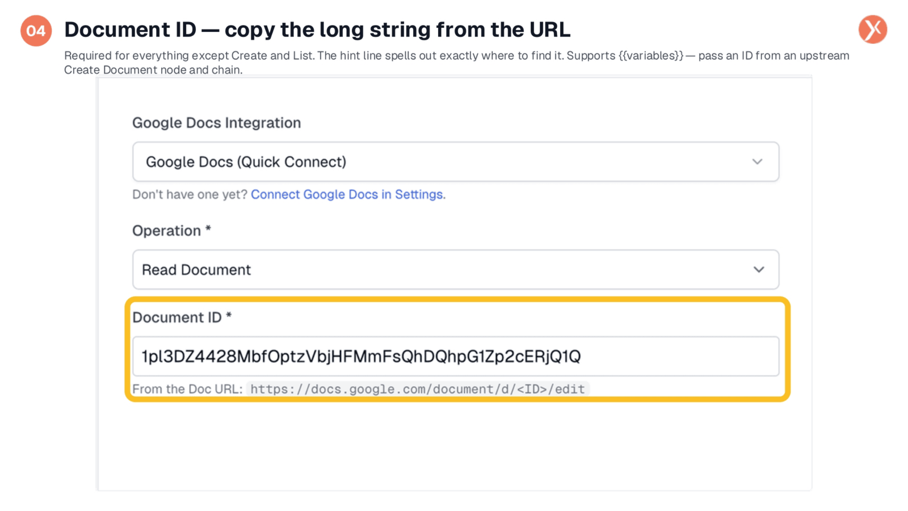908x511 pixels.
Task: Select the Google Docs (Quick Connect) combo box
Action: [456, 162]
